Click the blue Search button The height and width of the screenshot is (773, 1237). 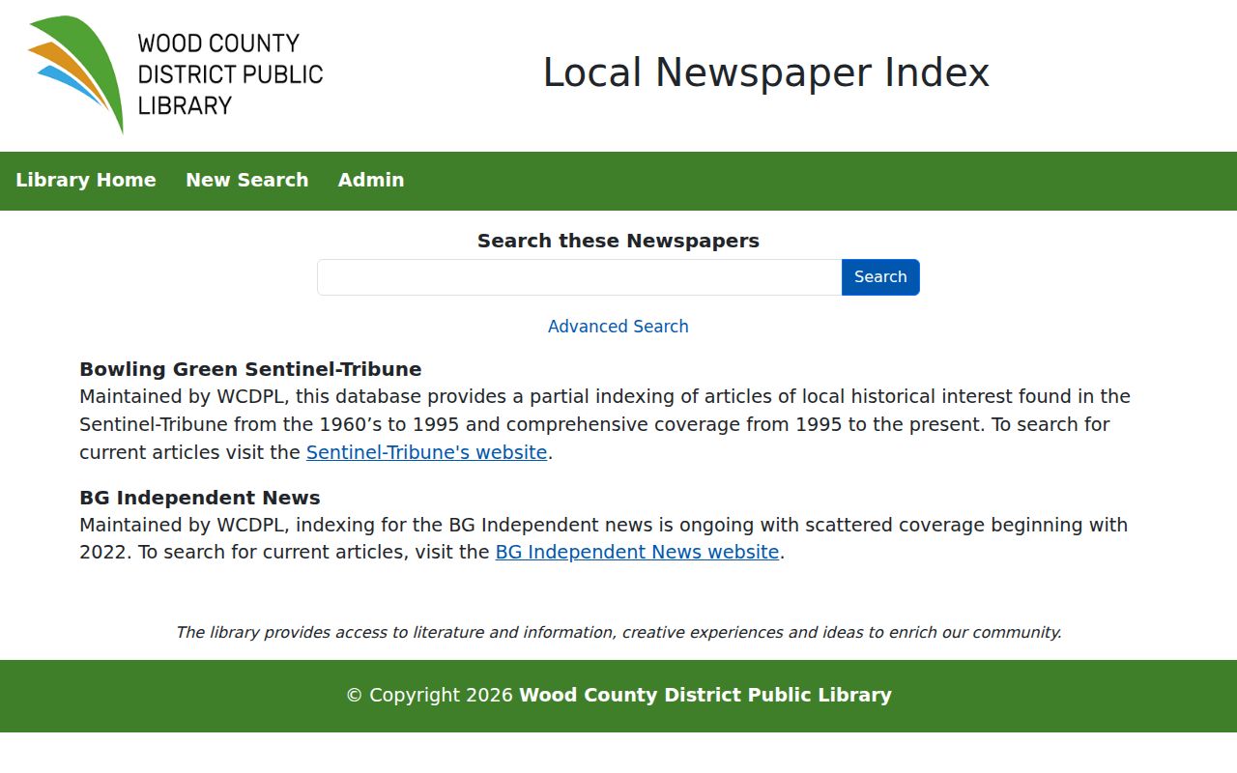(x=880, y=277)
